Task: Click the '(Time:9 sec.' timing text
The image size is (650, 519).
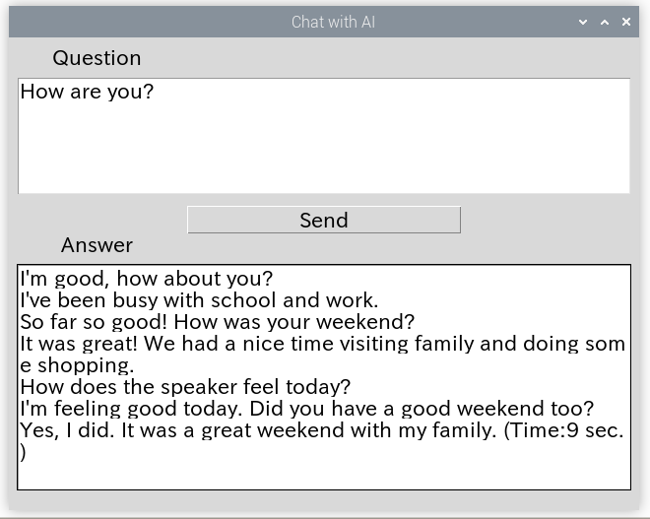Action: click(563, 430)
